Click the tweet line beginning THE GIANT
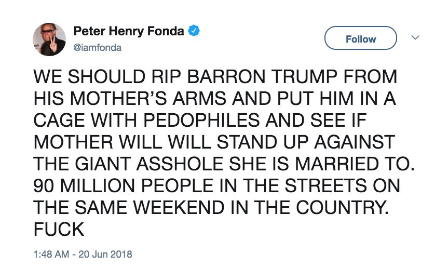The height and width of the screenshot is (267, 435). coord(224,164)
